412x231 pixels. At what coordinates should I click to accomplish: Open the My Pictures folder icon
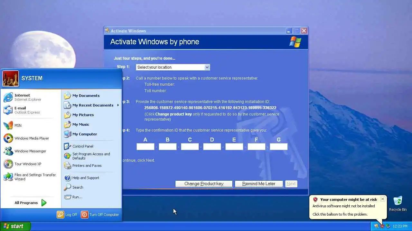(67, 115)
